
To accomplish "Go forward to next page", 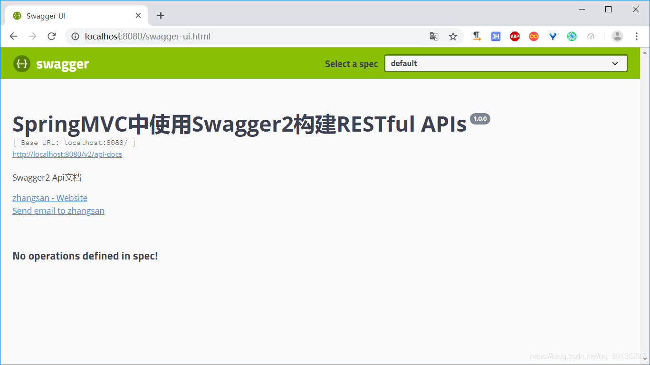I will (32, 37).
